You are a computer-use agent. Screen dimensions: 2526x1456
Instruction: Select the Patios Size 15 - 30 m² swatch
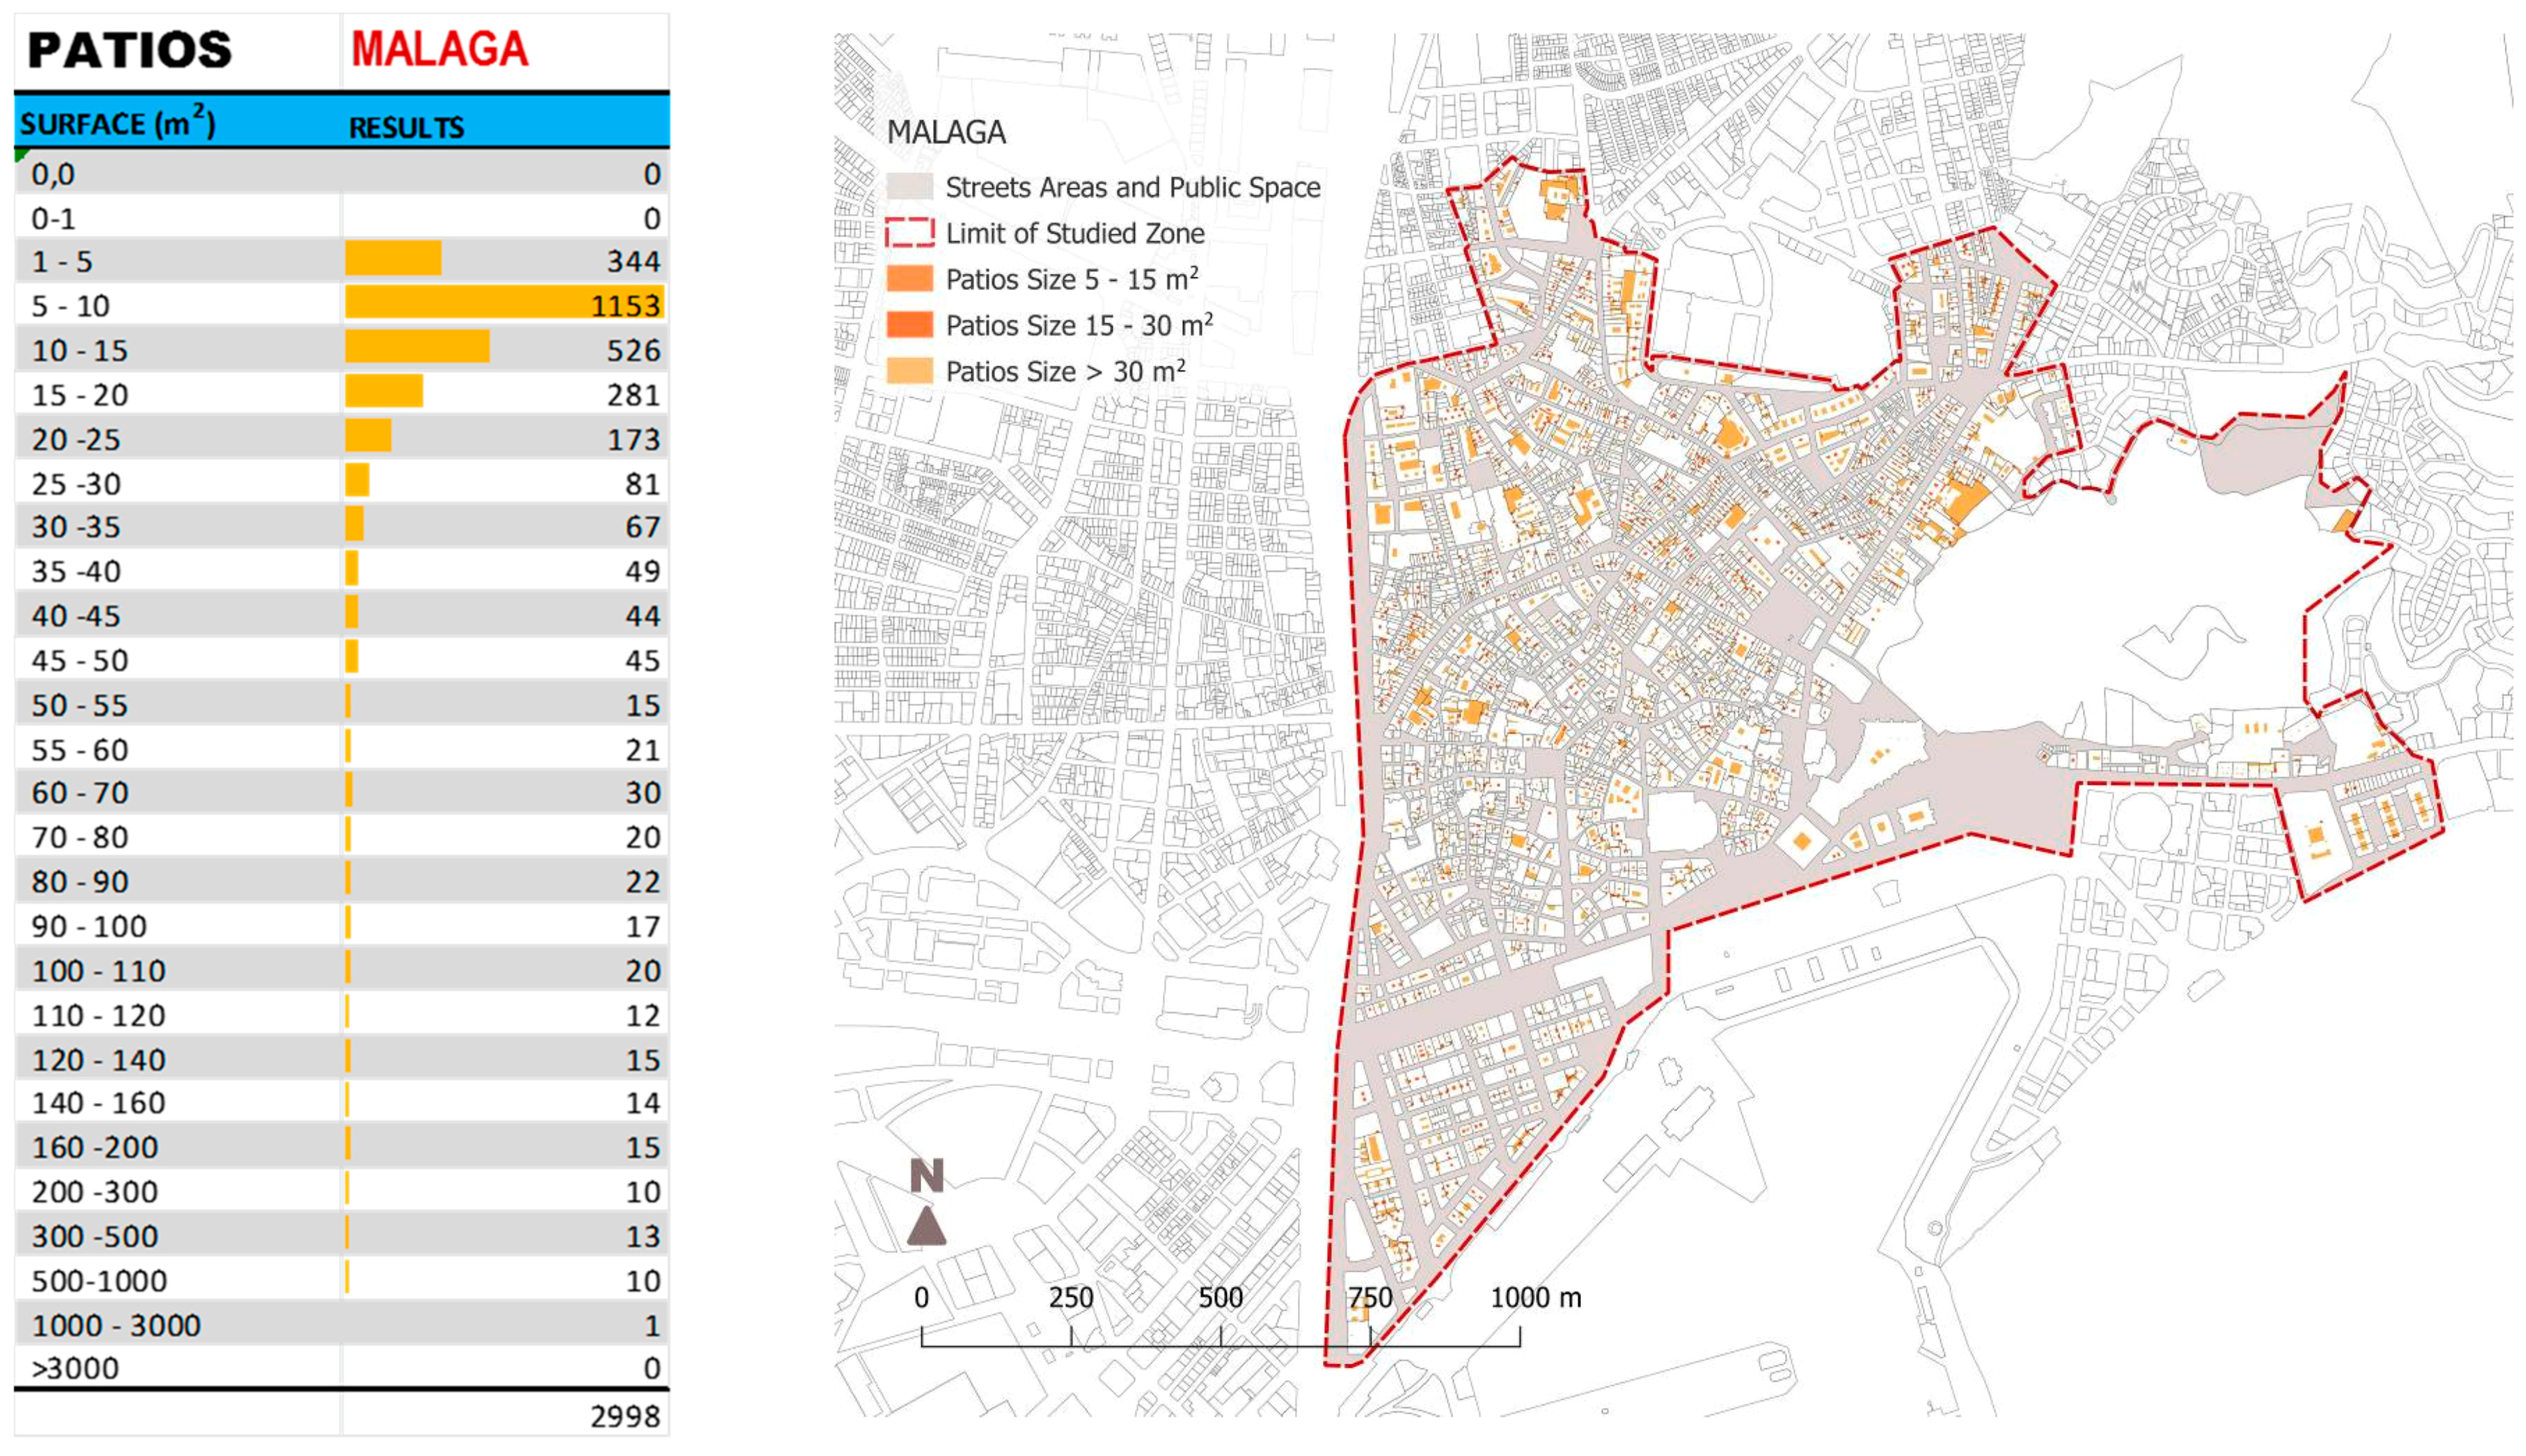coord(909,325)
